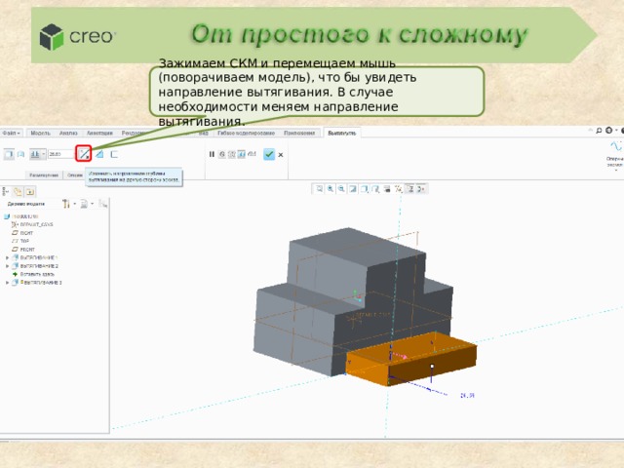Open the datum display filters icon
Image resolution: width=624 pixels, height=468 pixels.
[399, 189]
